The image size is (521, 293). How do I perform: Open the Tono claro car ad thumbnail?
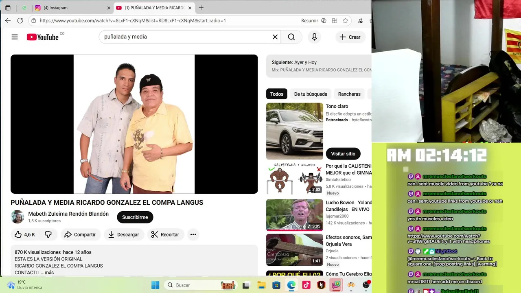295,131
